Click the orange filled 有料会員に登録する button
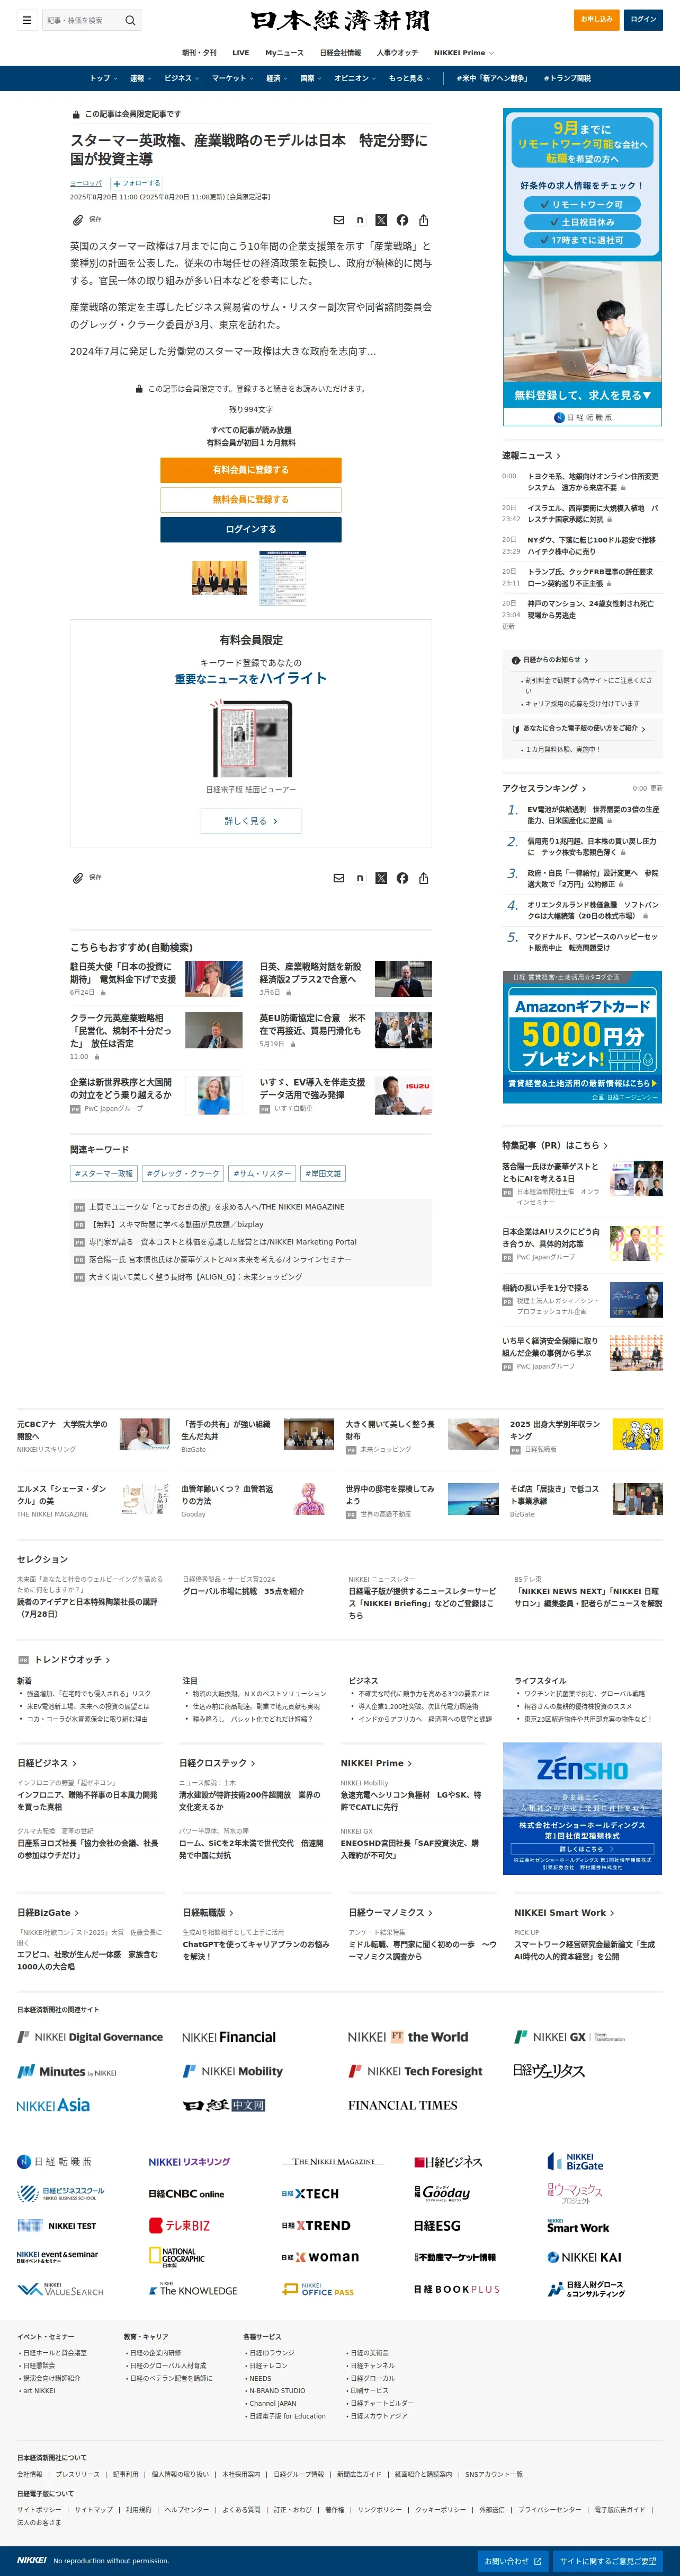The width and height of the screenshot is (680, 2576). [x=250, y=470]
